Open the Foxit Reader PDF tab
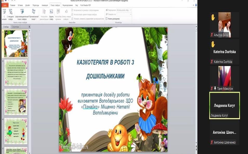 point(85,5)
